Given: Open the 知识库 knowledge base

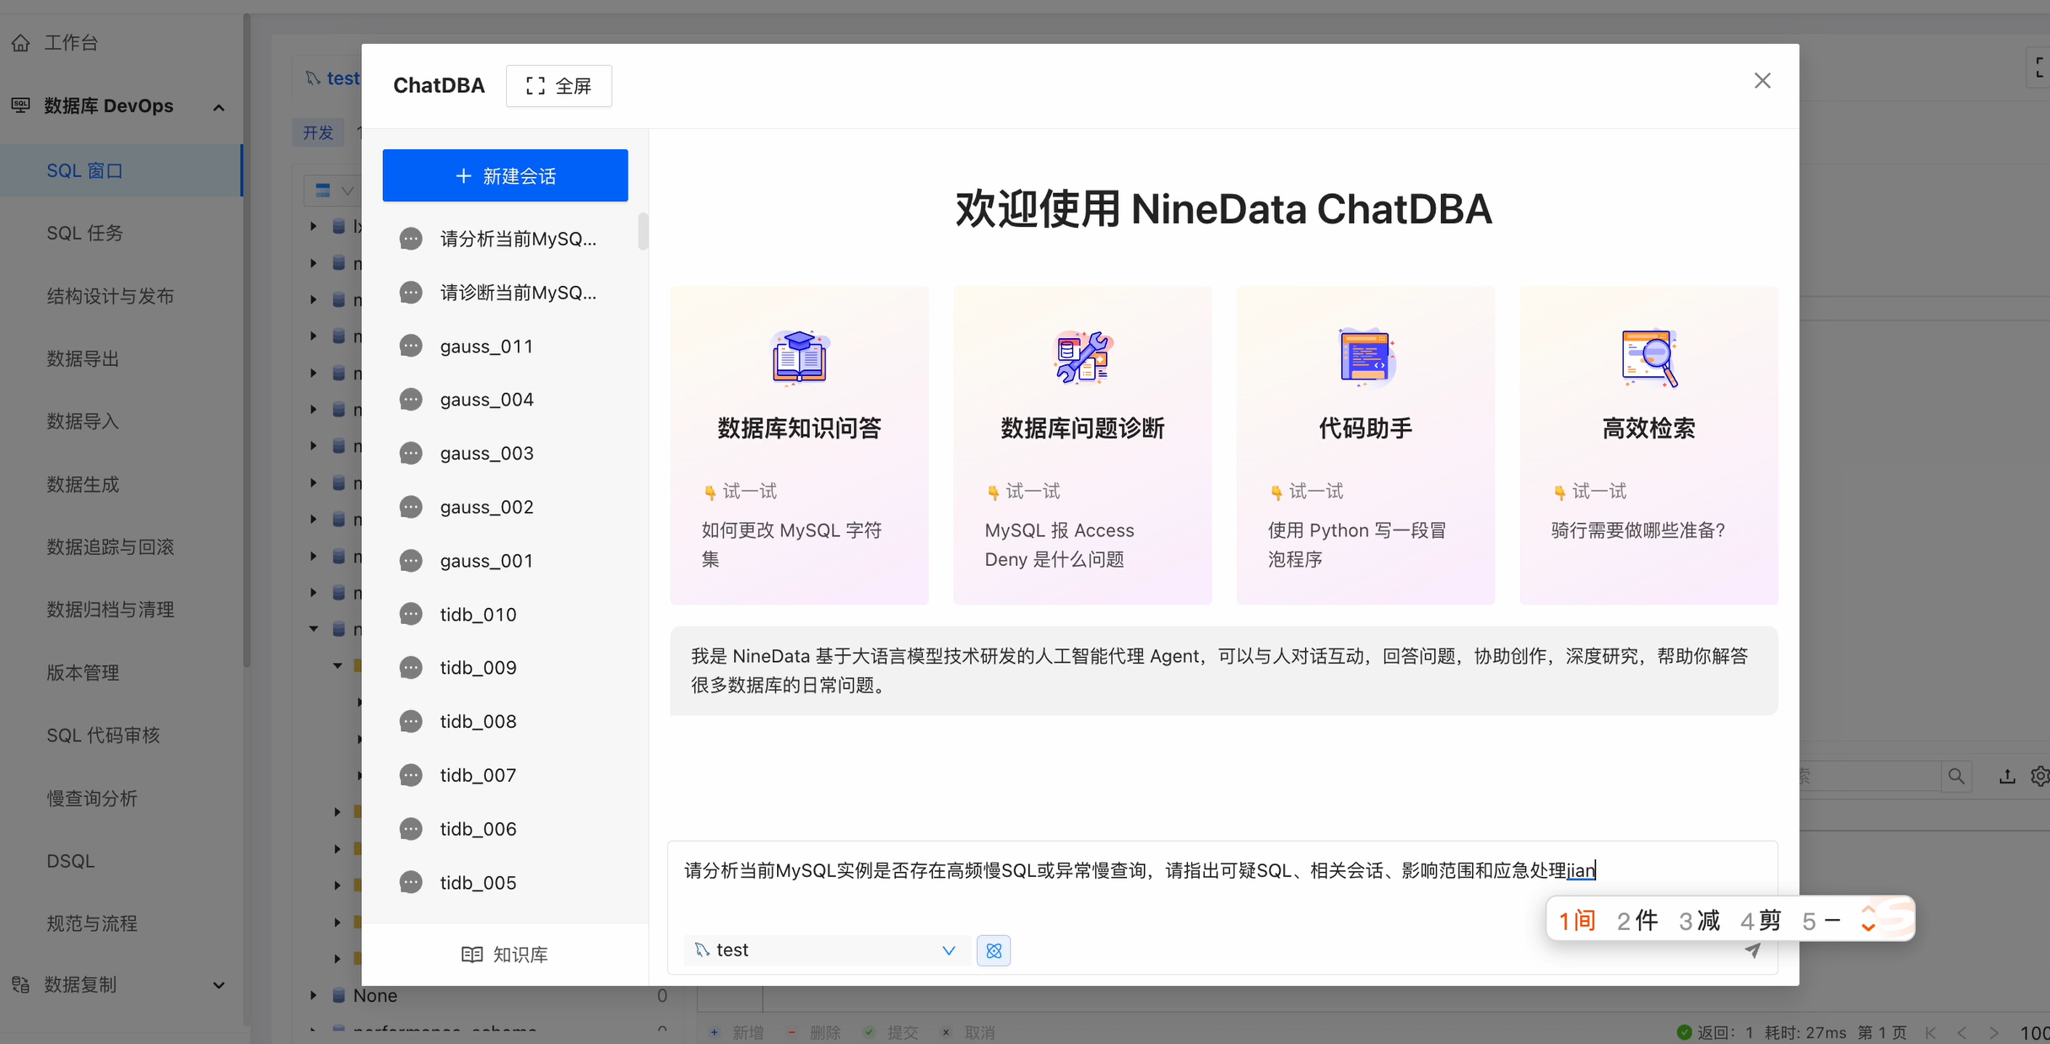Looking at the screenshot, I should 504,955.
